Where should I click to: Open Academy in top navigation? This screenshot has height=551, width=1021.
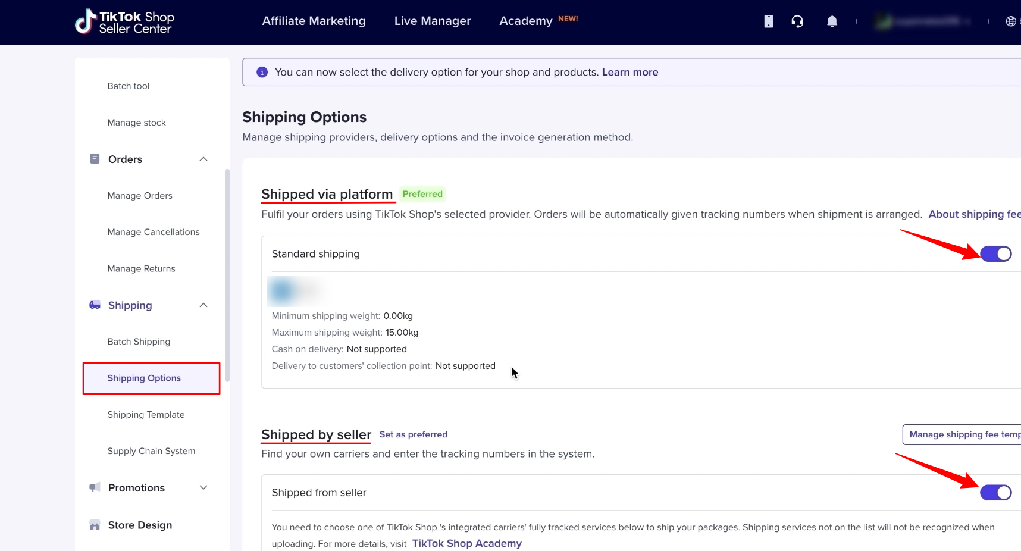pyautogui.click(x=526, y=21)
